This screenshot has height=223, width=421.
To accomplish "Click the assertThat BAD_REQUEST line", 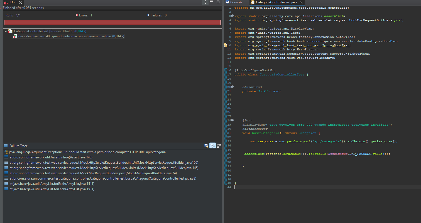I will click(317, 154).
